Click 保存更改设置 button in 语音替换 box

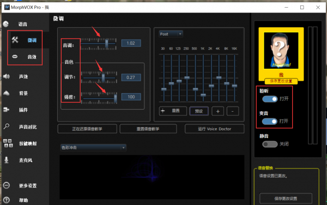point(286,198)
